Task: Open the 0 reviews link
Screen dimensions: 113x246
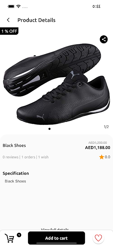Action: pyautogui.click(x=10, y=157)
